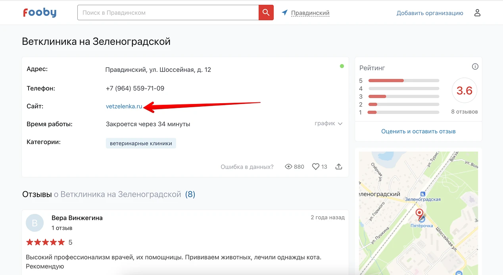Click the location arrow icon near Правдинский
Image resolution: width=503 pixels, height=275 pixels.
284,13
